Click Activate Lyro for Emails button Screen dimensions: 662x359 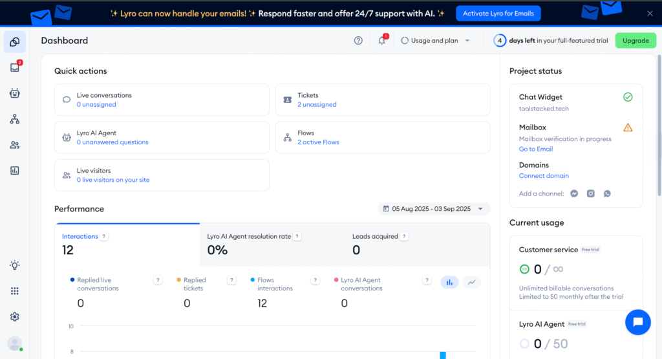498,14
